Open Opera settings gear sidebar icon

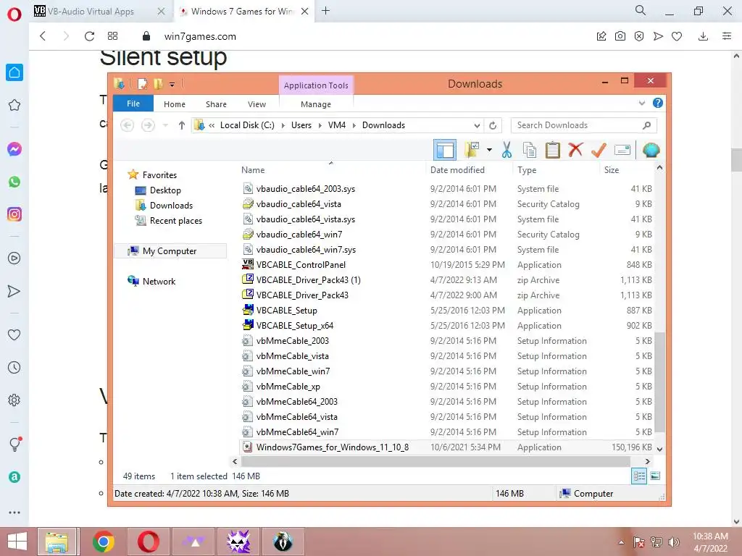point(14,400)
